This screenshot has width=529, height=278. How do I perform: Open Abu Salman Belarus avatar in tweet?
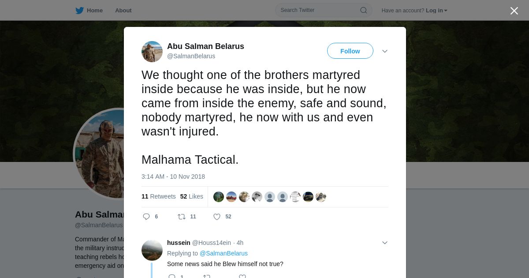(152, 52)
